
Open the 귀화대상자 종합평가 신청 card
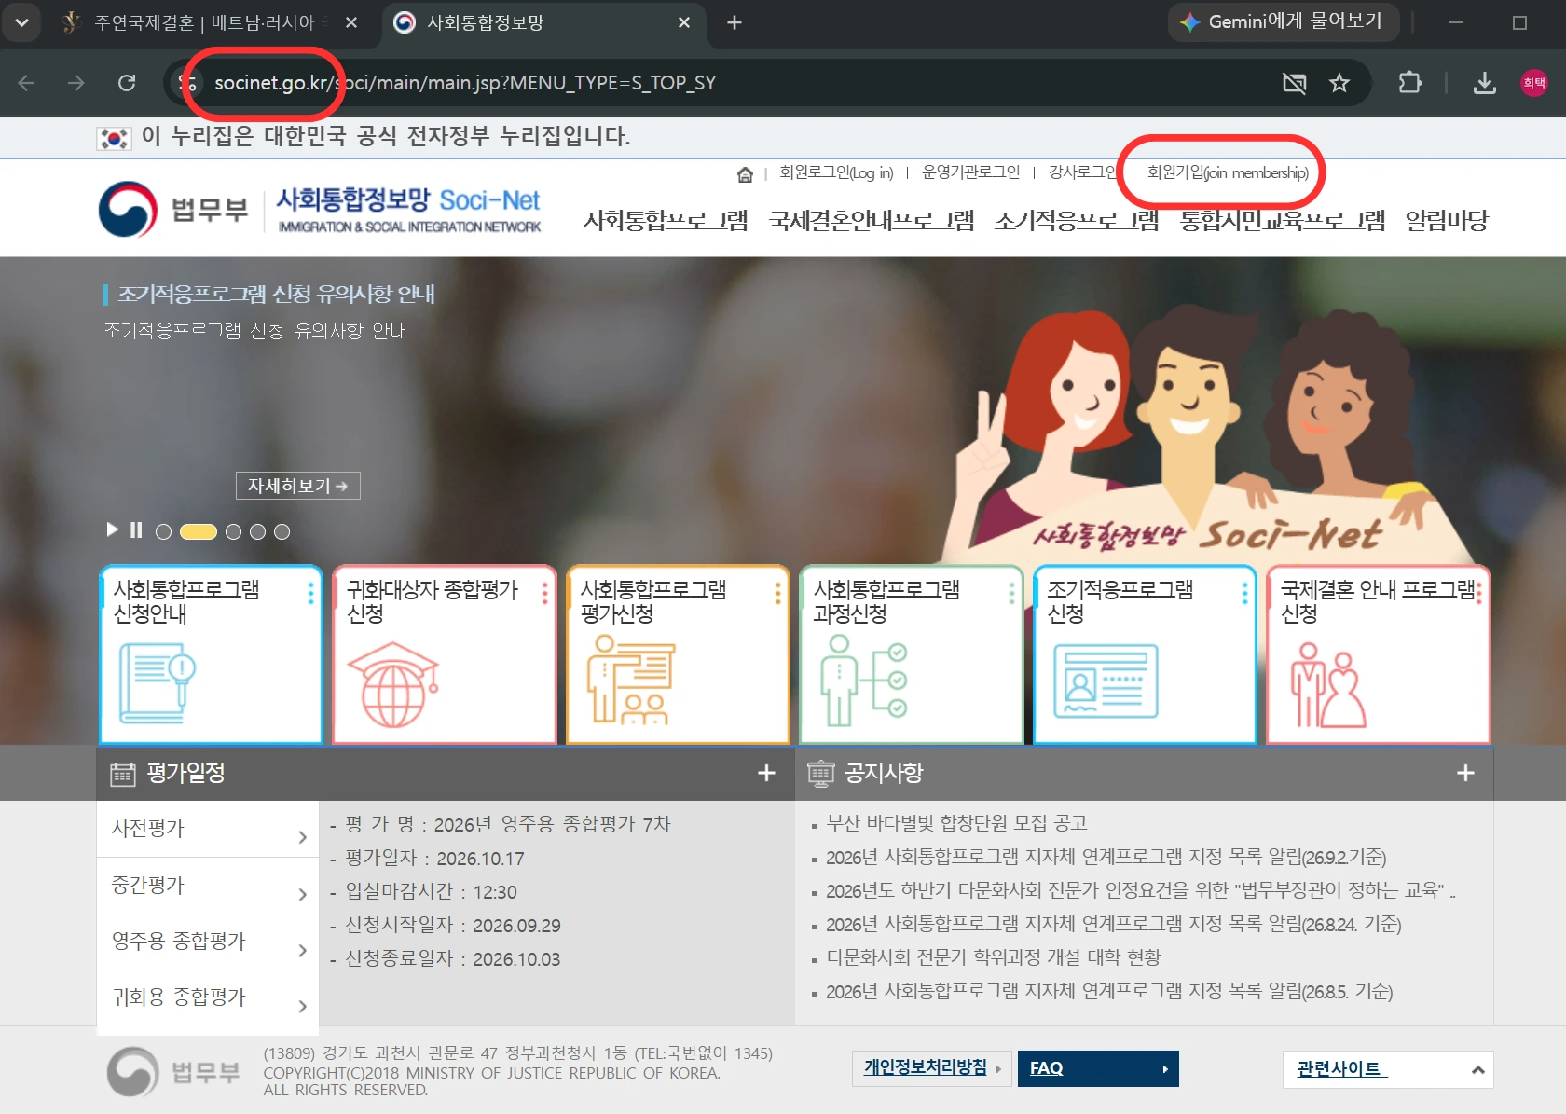[445, 654]
